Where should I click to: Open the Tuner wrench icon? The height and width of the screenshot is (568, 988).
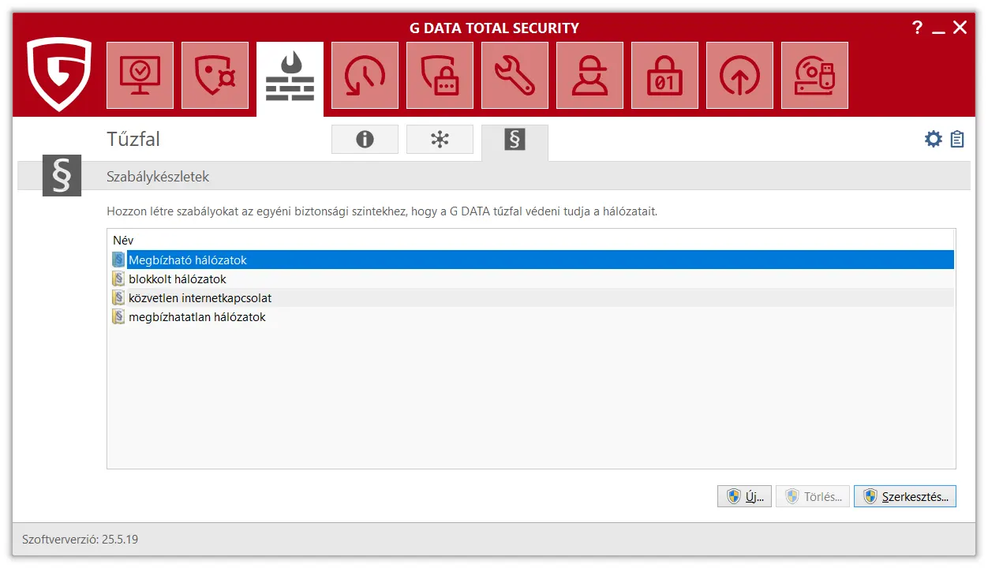pos(515,76)
